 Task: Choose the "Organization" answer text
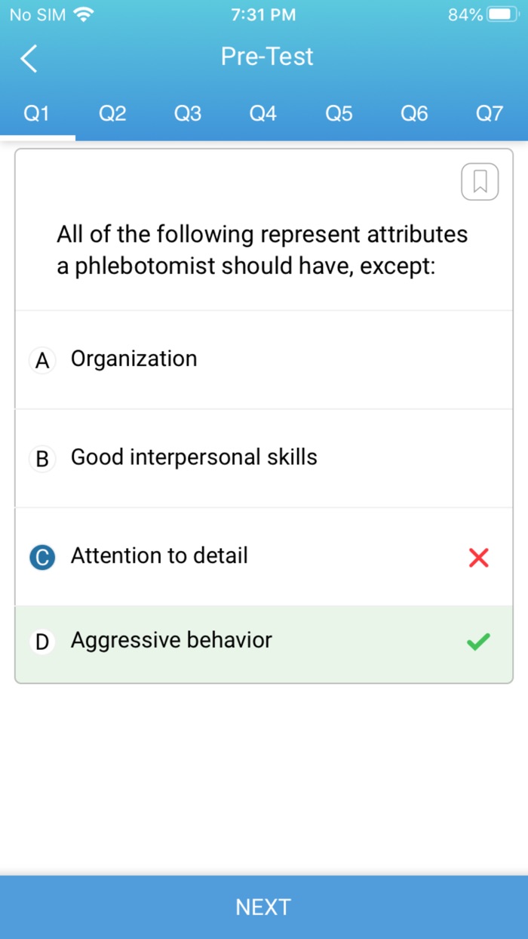pyautogui.click(x=134, y=359)
